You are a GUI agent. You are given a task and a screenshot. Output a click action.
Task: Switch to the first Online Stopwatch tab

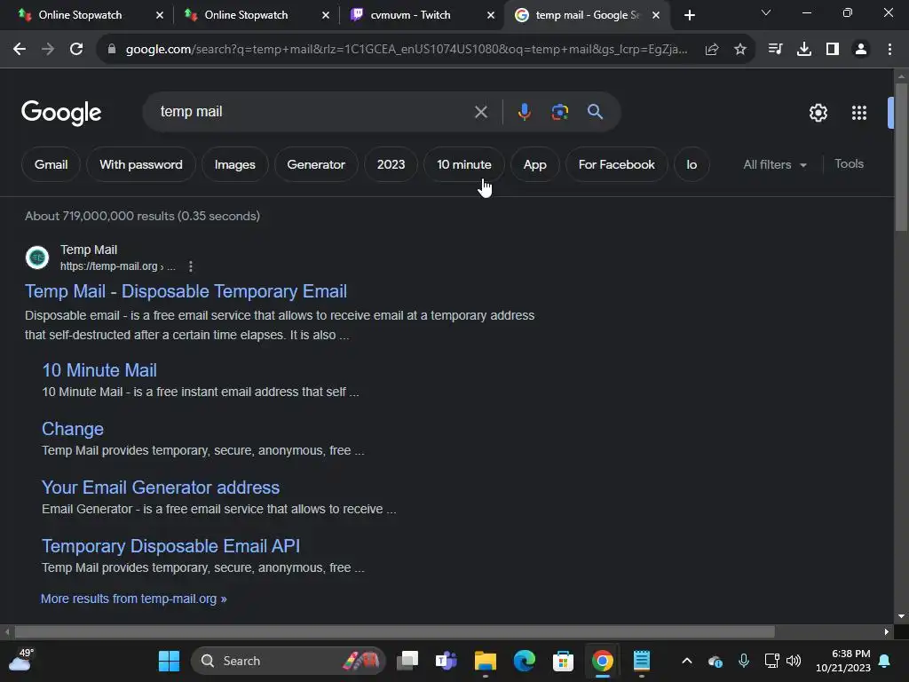[x=80, y=15]
